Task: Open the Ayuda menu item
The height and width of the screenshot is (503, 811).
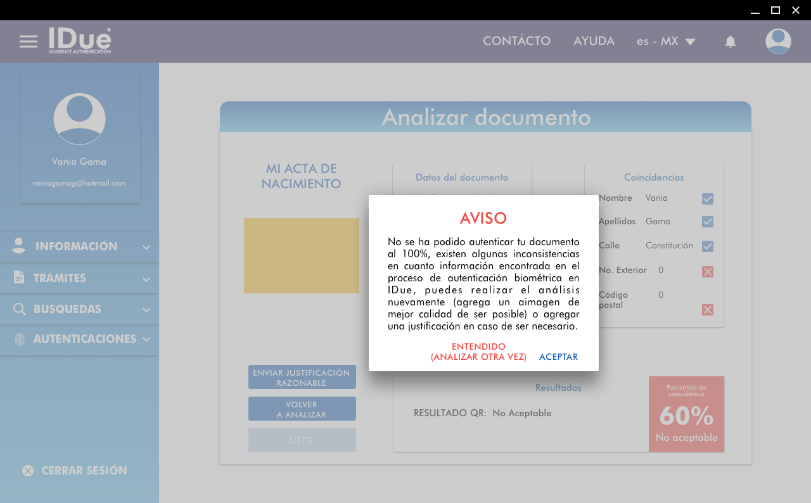Action: pos(594,41)
